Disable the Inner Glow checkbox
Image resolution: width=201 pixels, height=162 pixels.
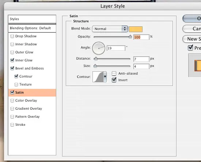(12, 60)
